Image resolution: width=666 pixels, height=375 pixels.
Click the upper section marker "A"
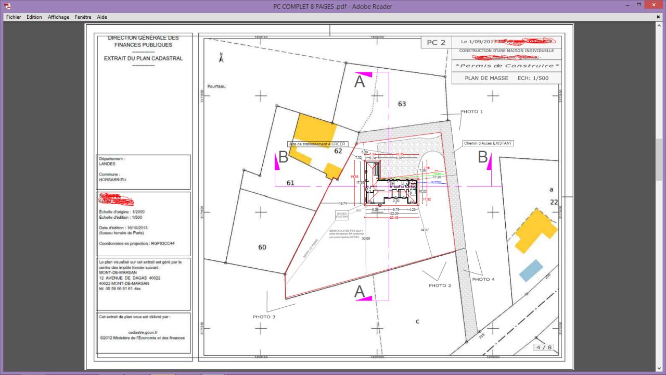360,81
